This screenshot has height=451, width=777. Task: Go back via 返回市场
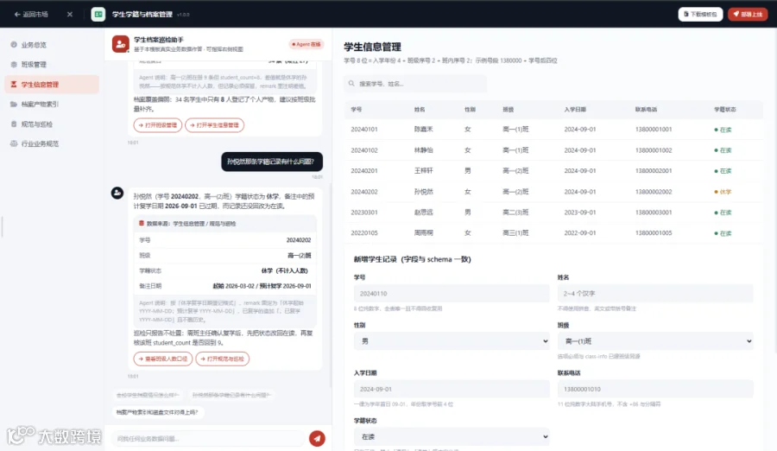pos(31,15)
